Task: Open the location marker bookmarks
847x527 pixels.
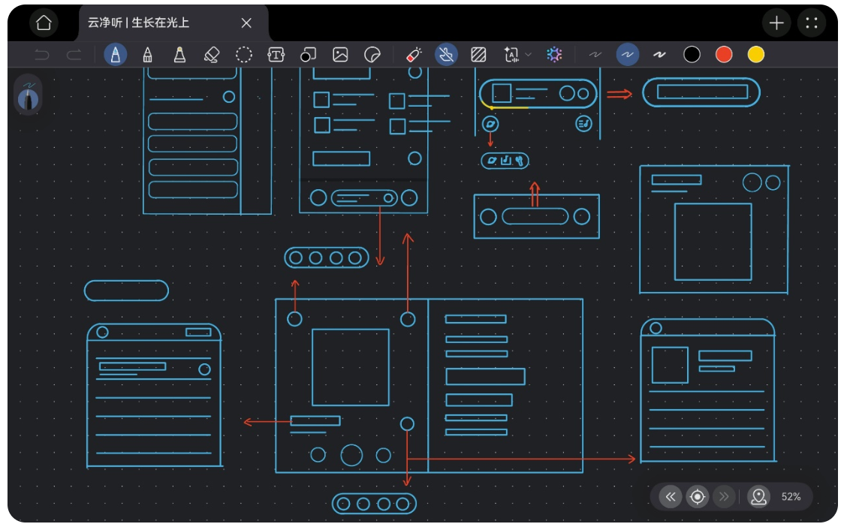Action: [x=758, y=497]
